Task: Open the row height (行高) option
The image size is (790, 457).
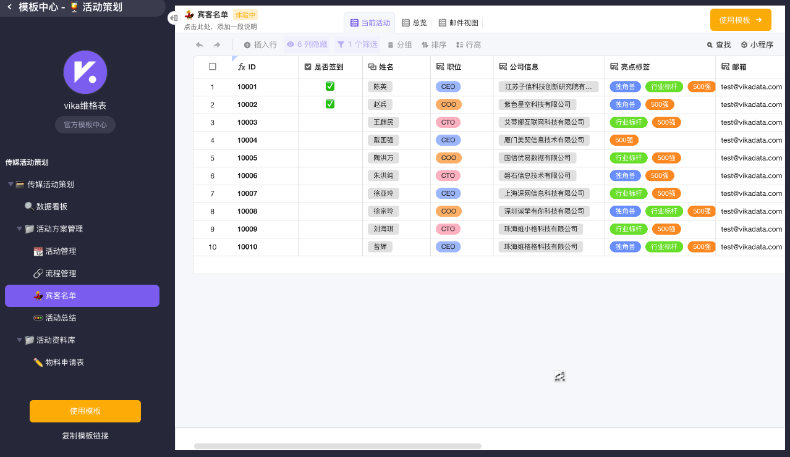Action: (x=468, y=45)
